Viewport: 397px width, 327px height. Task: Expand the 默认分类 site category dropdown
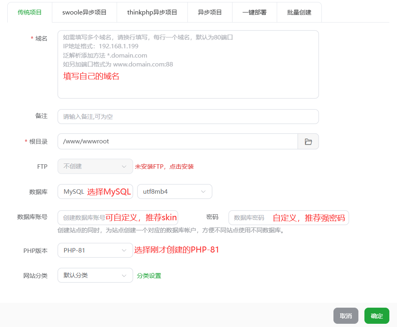pyautogui.click(x=95, y=275)
